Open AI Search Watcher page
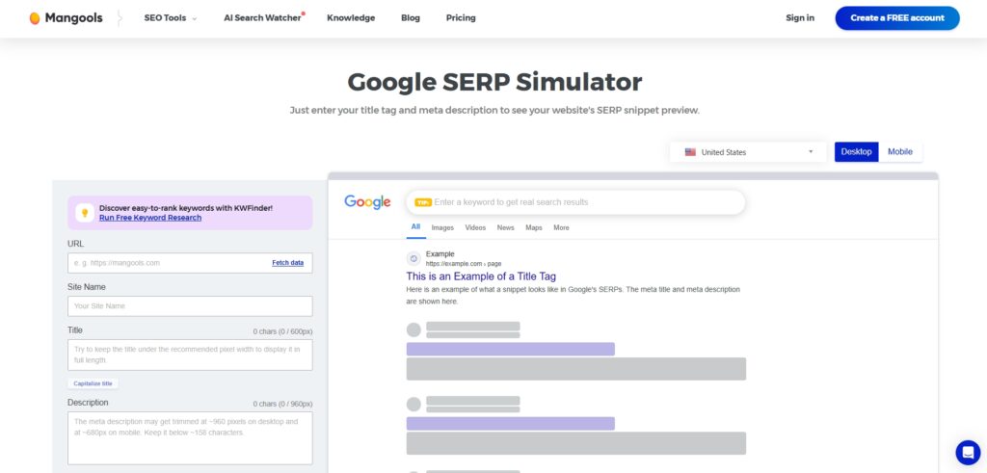The image size is (987, 473). [264, 18]
